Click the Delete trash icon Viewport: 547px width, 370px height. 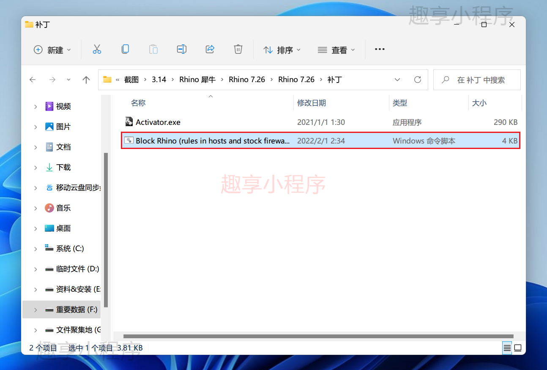(238, 50)
